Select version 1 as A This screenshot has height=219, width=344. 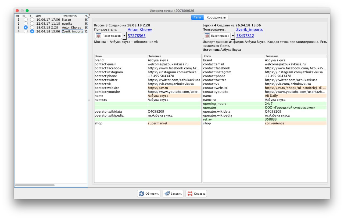26,20
